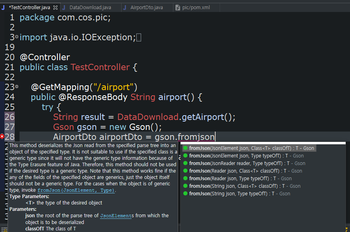
Task: Open the pic/pom.xml tab
Action: [x=196, y=8]
